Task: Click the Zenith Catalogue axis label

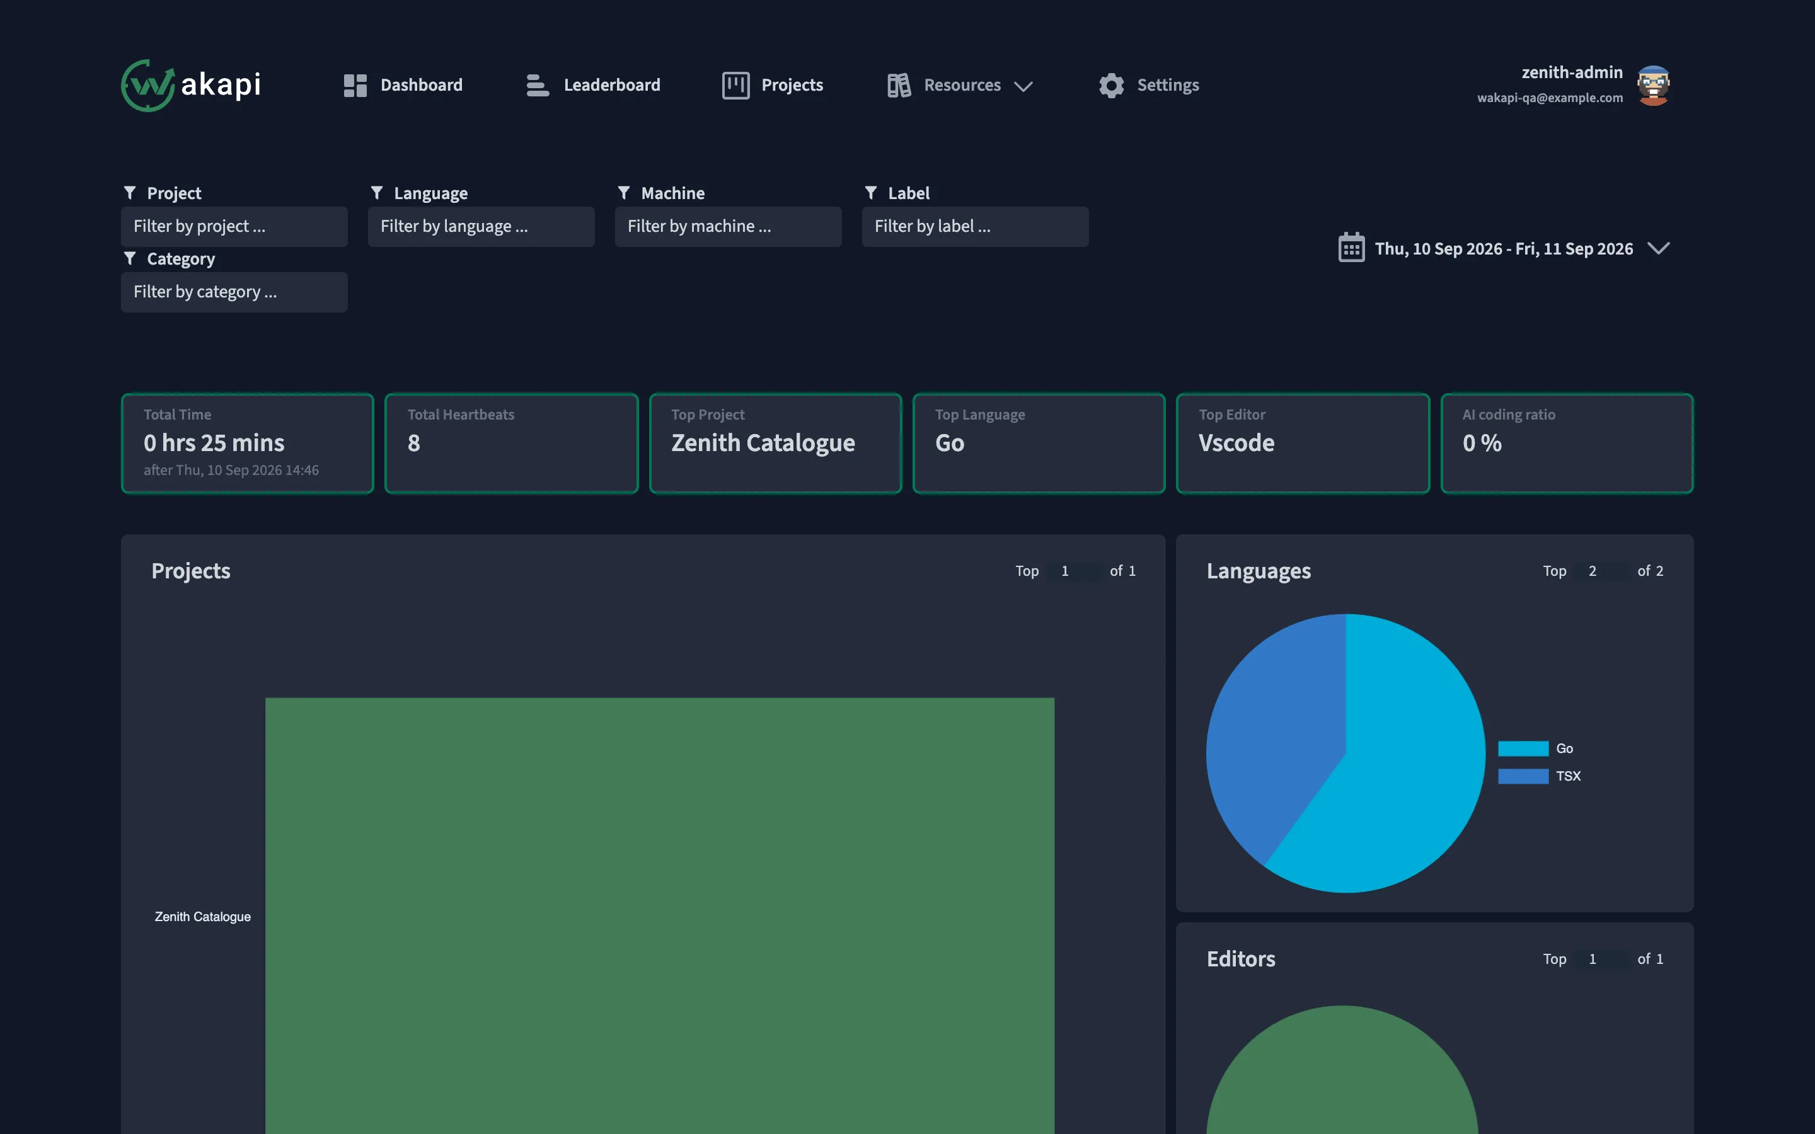Action: click(x=202, y=917)
